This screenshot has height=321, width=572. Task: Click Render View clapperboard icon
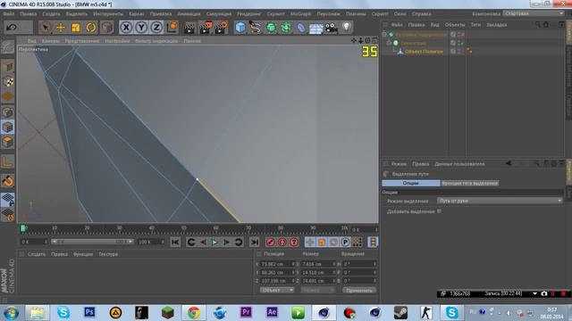point(189,28)
